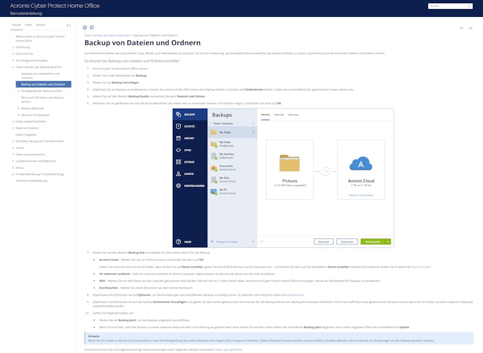Screen dimensions: 483x353
Task: Go to previous topic with left arrow
Action: click(462, 28)
